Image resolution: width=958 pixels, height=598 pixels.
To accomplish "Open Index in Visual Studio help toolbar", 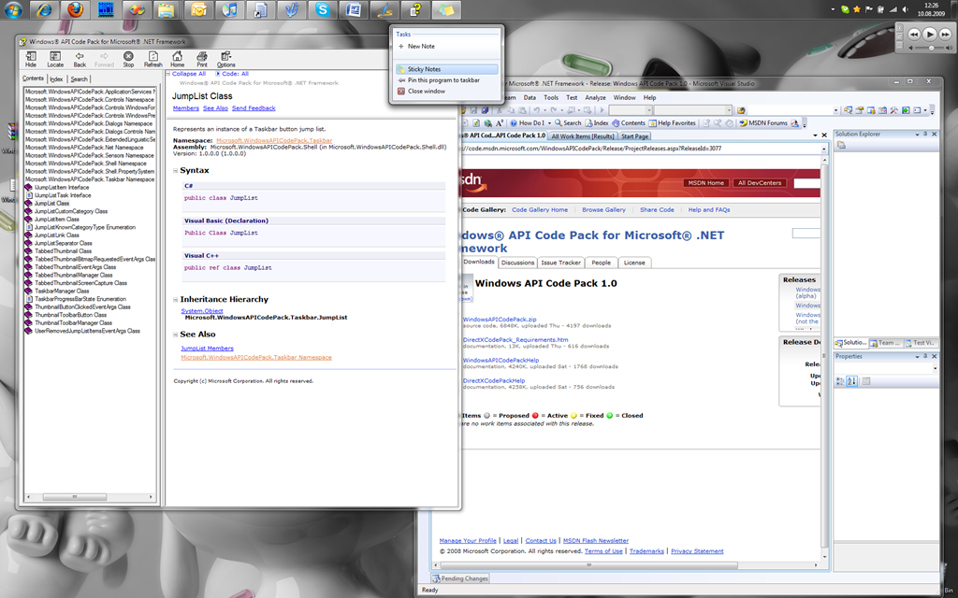I will pyautogui.click(x=597, y=122).
